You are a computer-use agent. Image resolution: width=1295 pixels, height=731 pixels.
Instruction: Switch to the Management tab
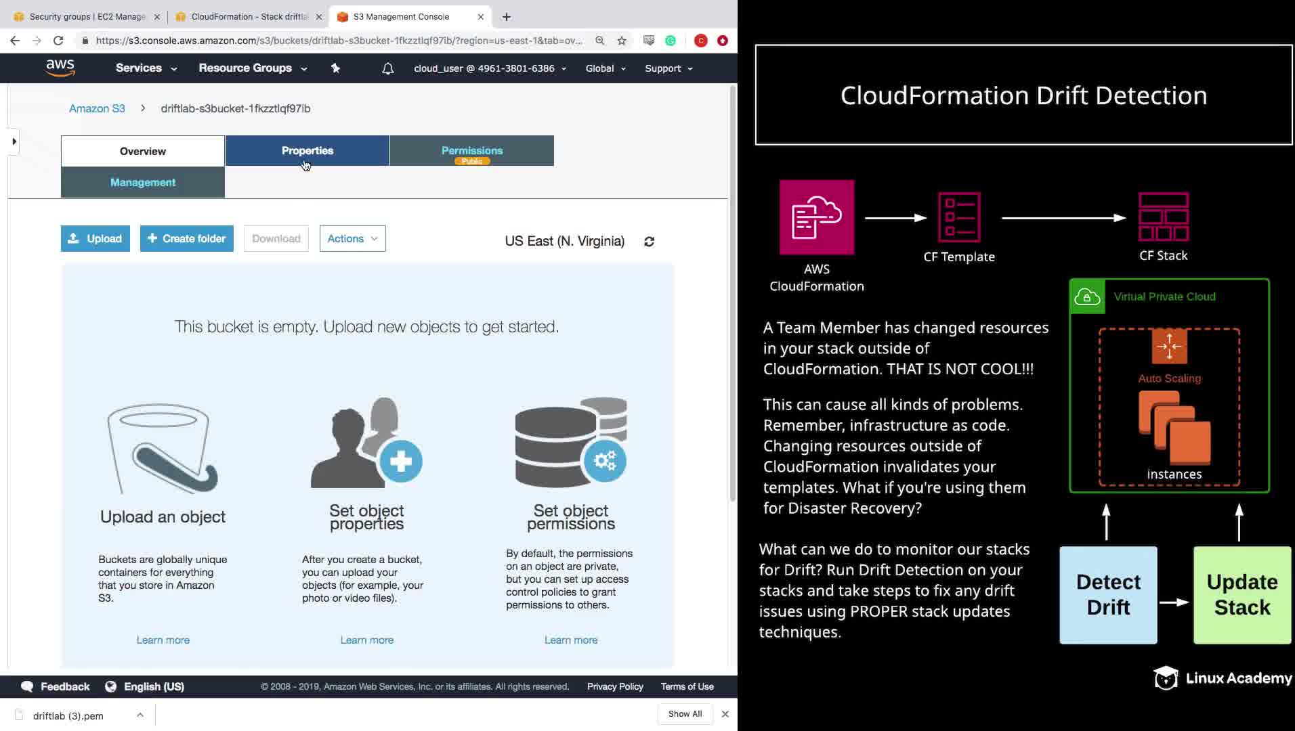(143, 182)
